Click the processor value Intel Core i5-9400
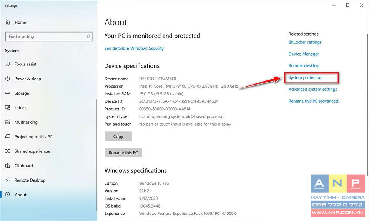This screenshot has width=369, height=221. coord(188,86)
